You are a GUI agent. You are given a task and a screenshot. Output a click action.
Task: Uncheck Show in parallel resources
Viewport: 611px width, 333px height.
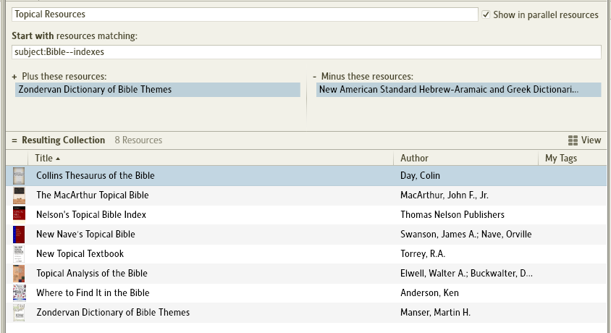pyautogui.click(x=486, y=14)
